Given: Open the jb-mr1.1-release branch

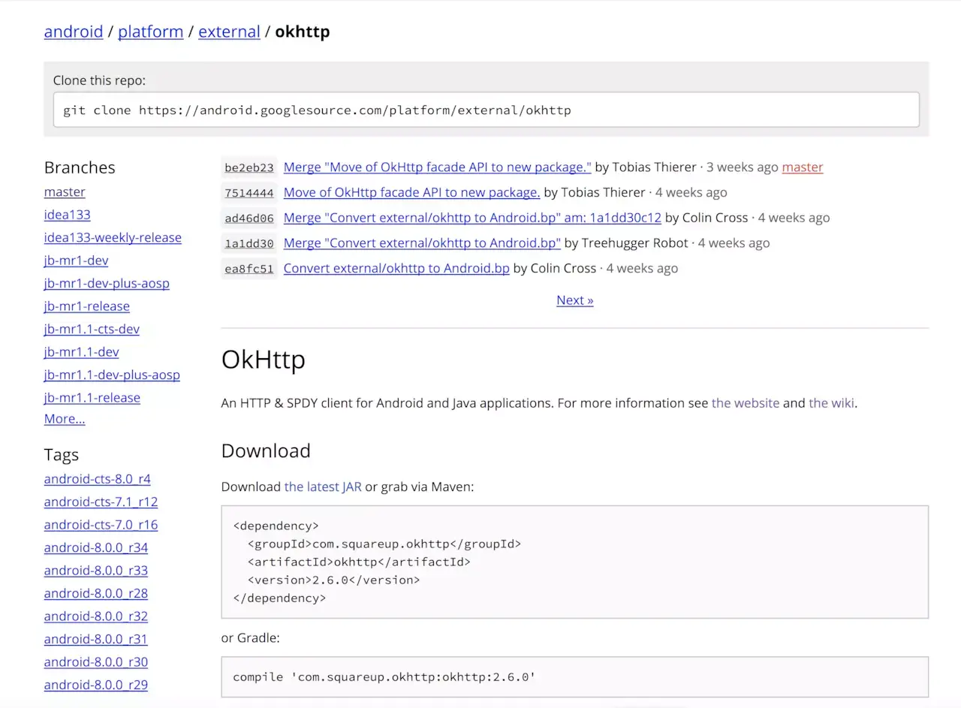Looking at the screenshot, I should (92, 398).
